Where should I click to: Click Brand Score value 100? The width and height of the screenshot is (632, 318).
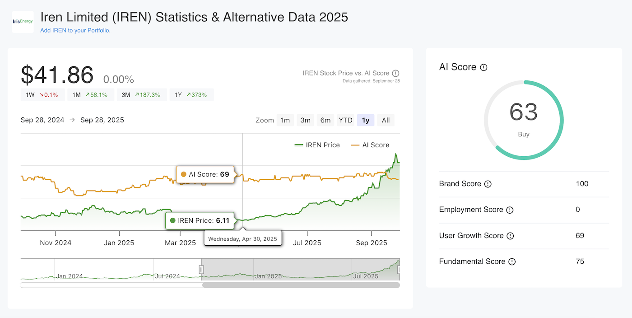[582, 184]
